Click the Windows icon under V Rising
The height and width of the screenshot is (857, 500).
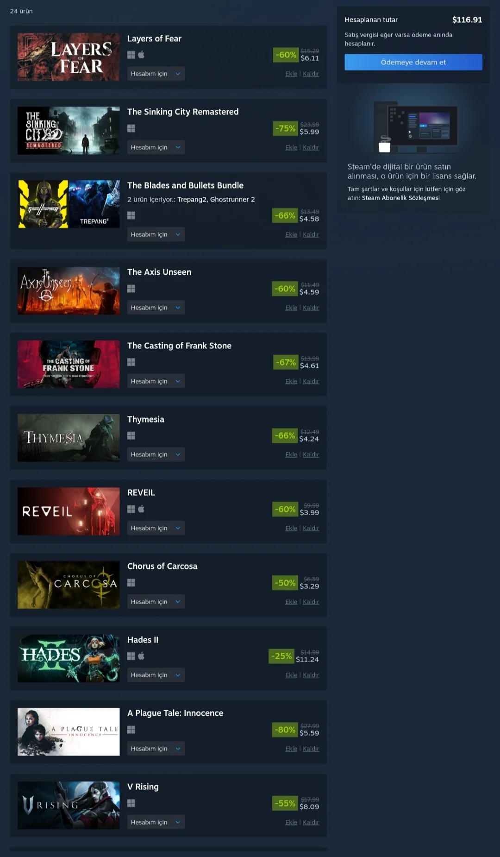(131, 803)
